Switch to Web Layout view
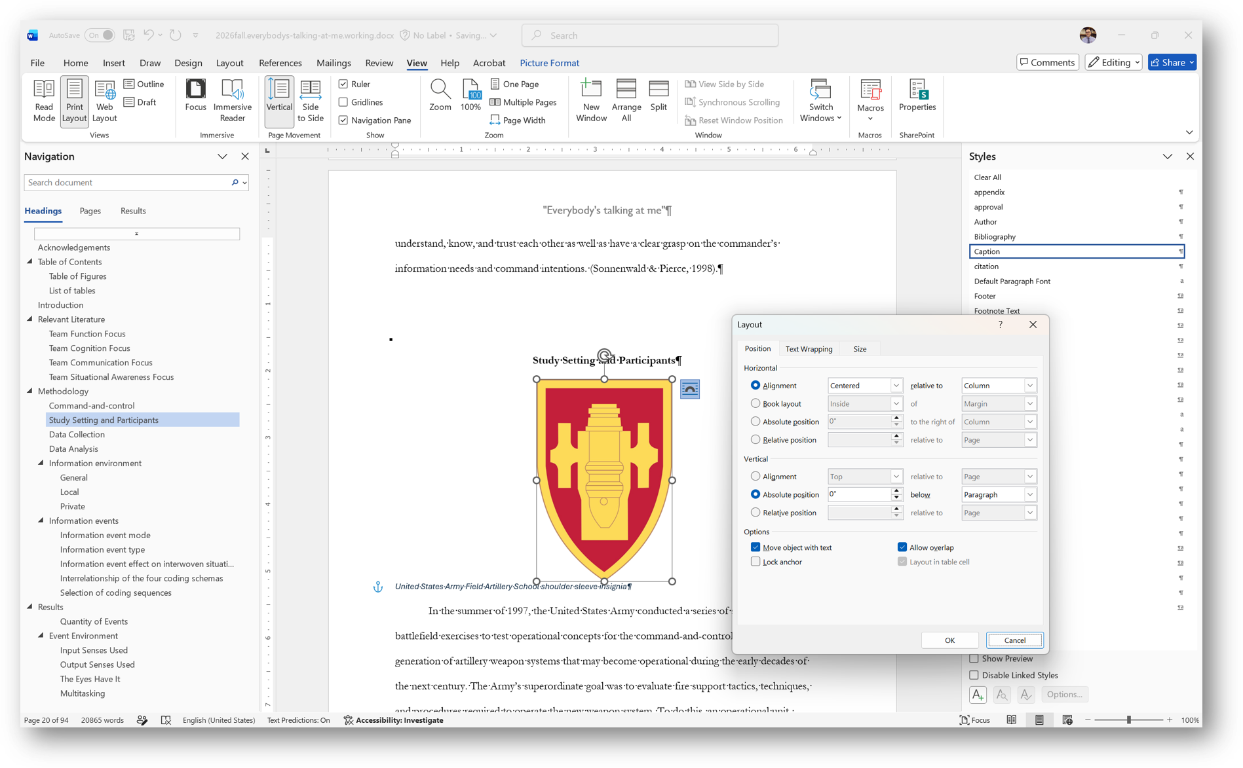 (x=104, y=100)
